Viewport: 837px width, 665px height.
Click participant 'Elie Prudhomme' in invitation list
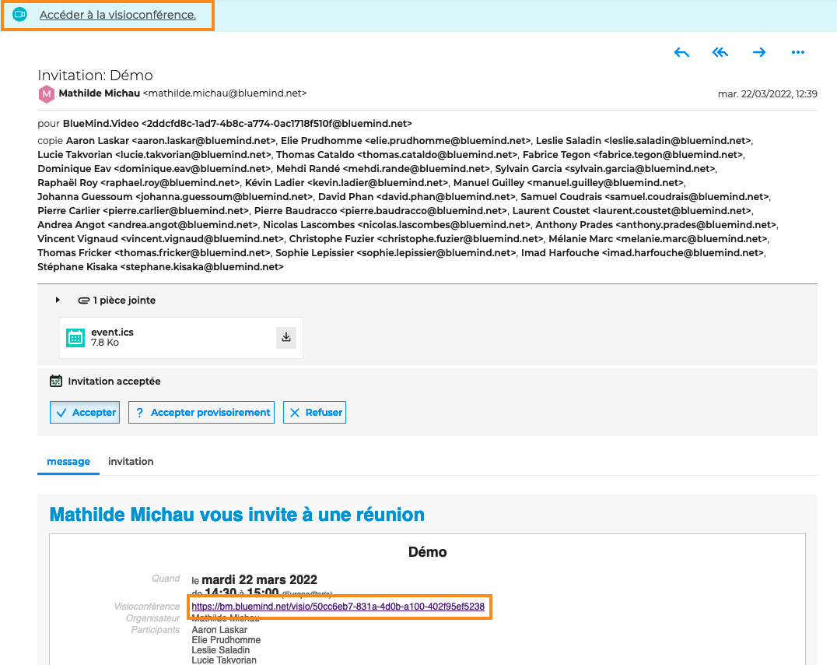(226, 640)
